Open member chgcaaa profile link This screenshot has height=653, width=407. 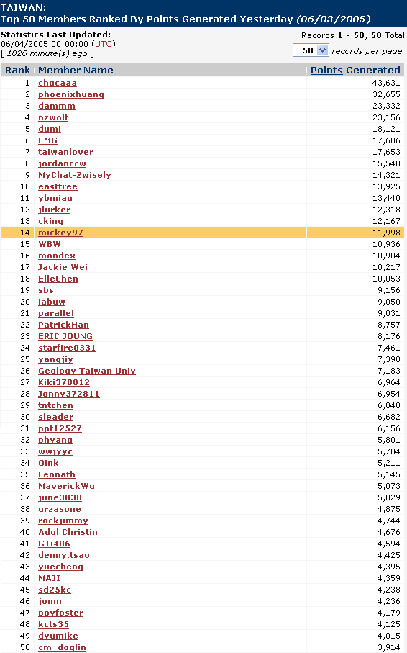point(58,83)
